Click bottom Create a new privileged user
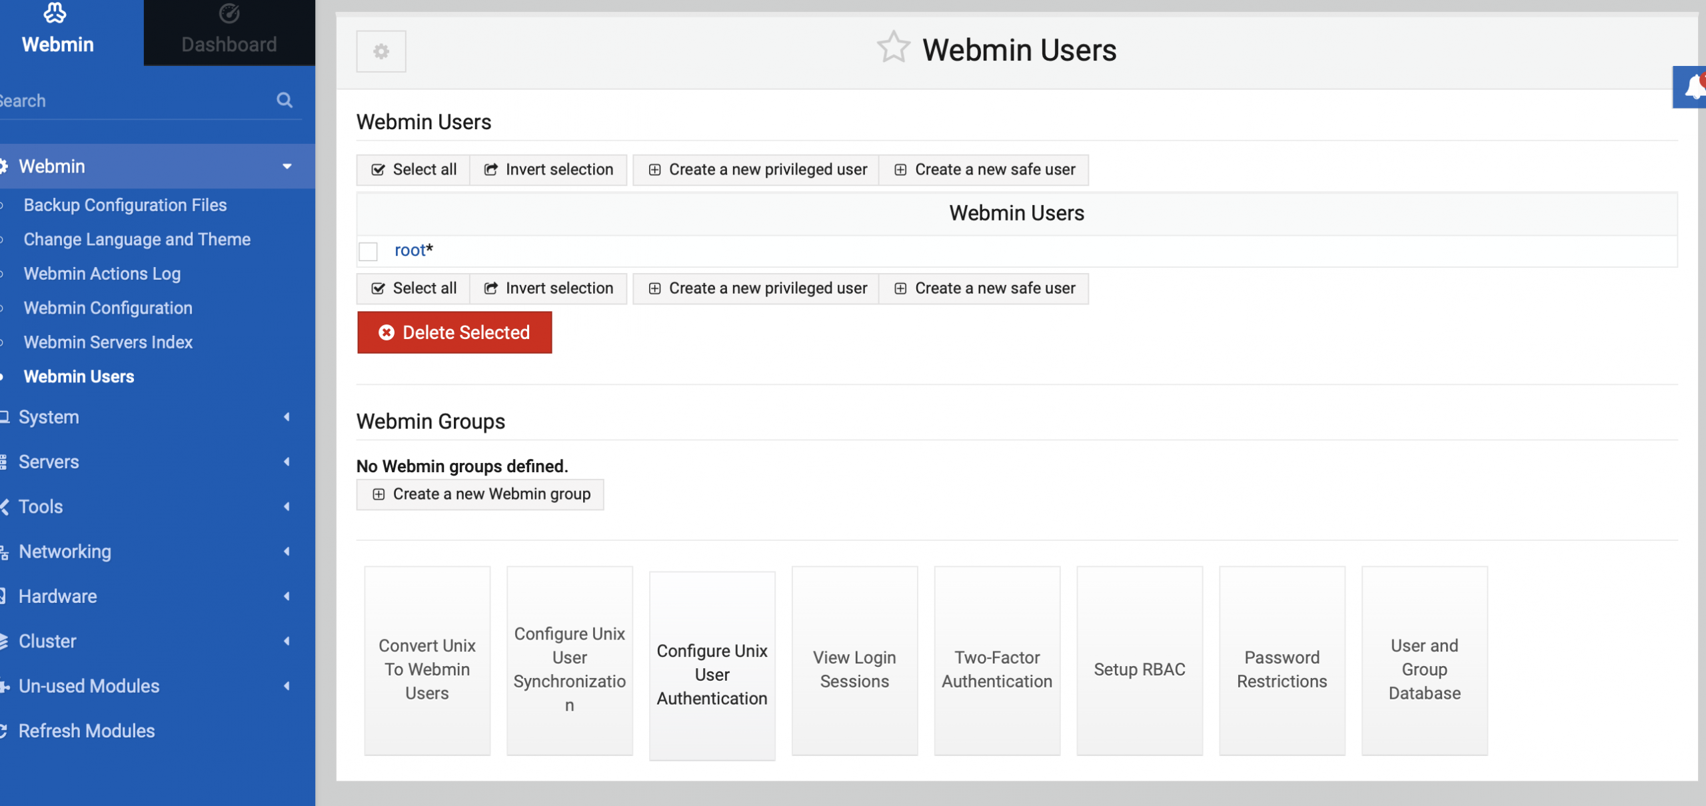The height and width of the screenshot is (806, 1706). click(x=756, y=288)
